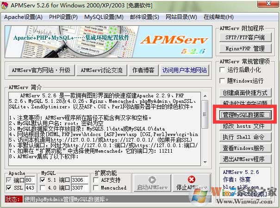Screen dimensions: 280x208
Task: Click 修改 hosts 文件 button
Action: (x=245, y=126)
